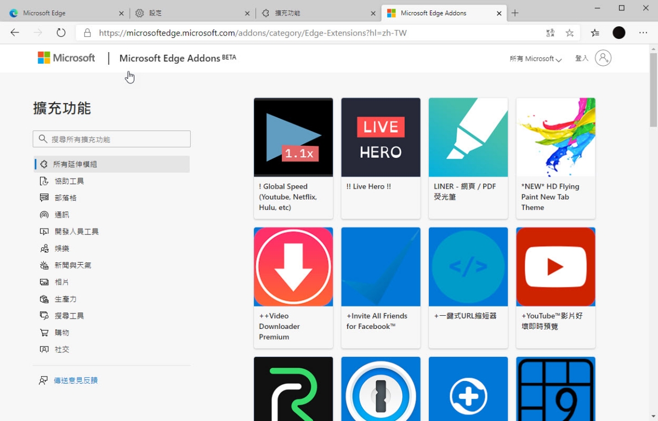The height and width of the screenshot is (421, 658).
Task: Select the 生產力 category
Action: tap(65, 299)
